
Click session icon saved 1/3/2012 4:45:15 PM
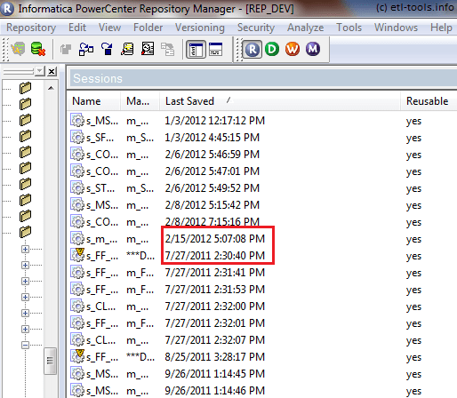pos(77,138)
